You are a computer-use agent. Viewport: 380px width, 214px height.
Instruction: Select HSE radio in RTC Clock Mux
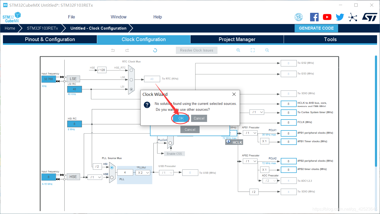tap(131, 70)
